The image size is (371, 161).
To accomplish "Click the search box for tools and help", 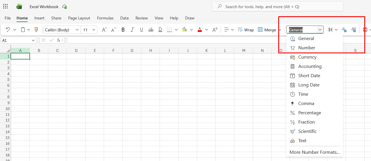I will point(278,6).
